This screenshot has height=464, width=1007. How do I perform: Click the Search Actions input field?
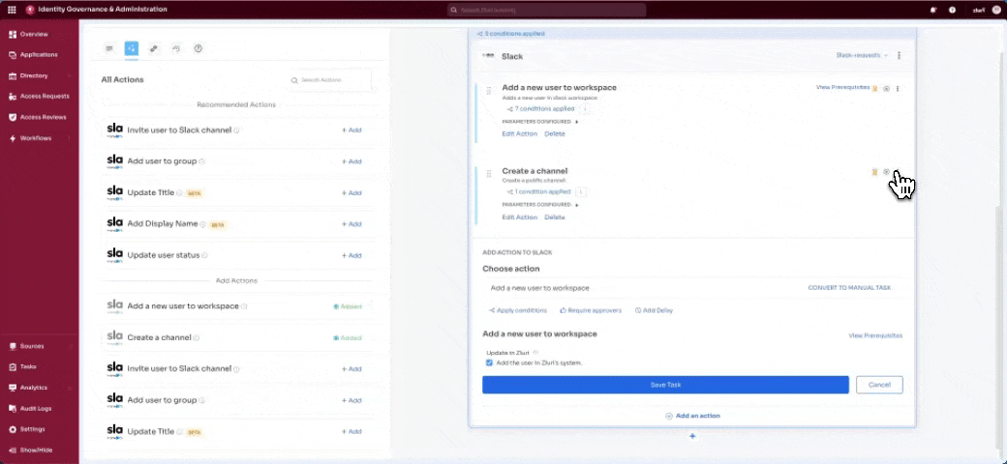click(x=329, y=81)
